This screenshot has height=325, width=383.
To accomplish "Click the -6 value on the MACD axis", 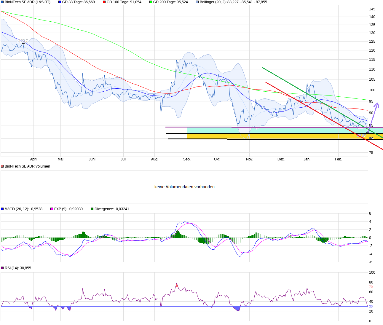I will coord(370,262).
